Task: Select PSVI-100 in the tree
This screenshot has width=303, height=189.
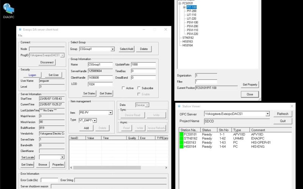Action: [192, 22]
